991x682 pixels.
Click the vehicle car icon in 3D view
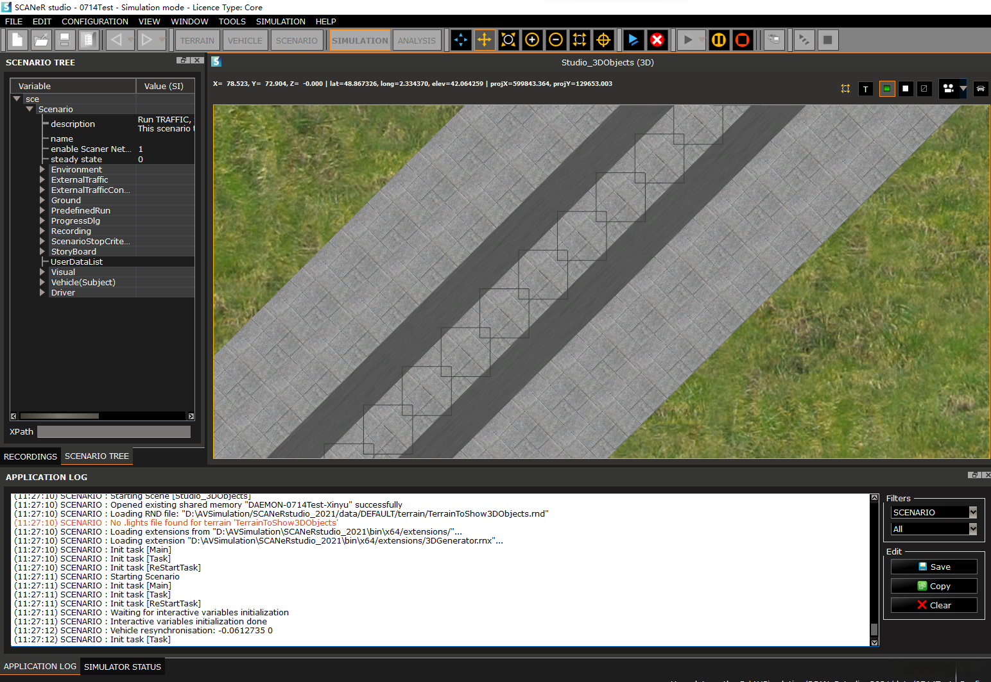[980, 89]
